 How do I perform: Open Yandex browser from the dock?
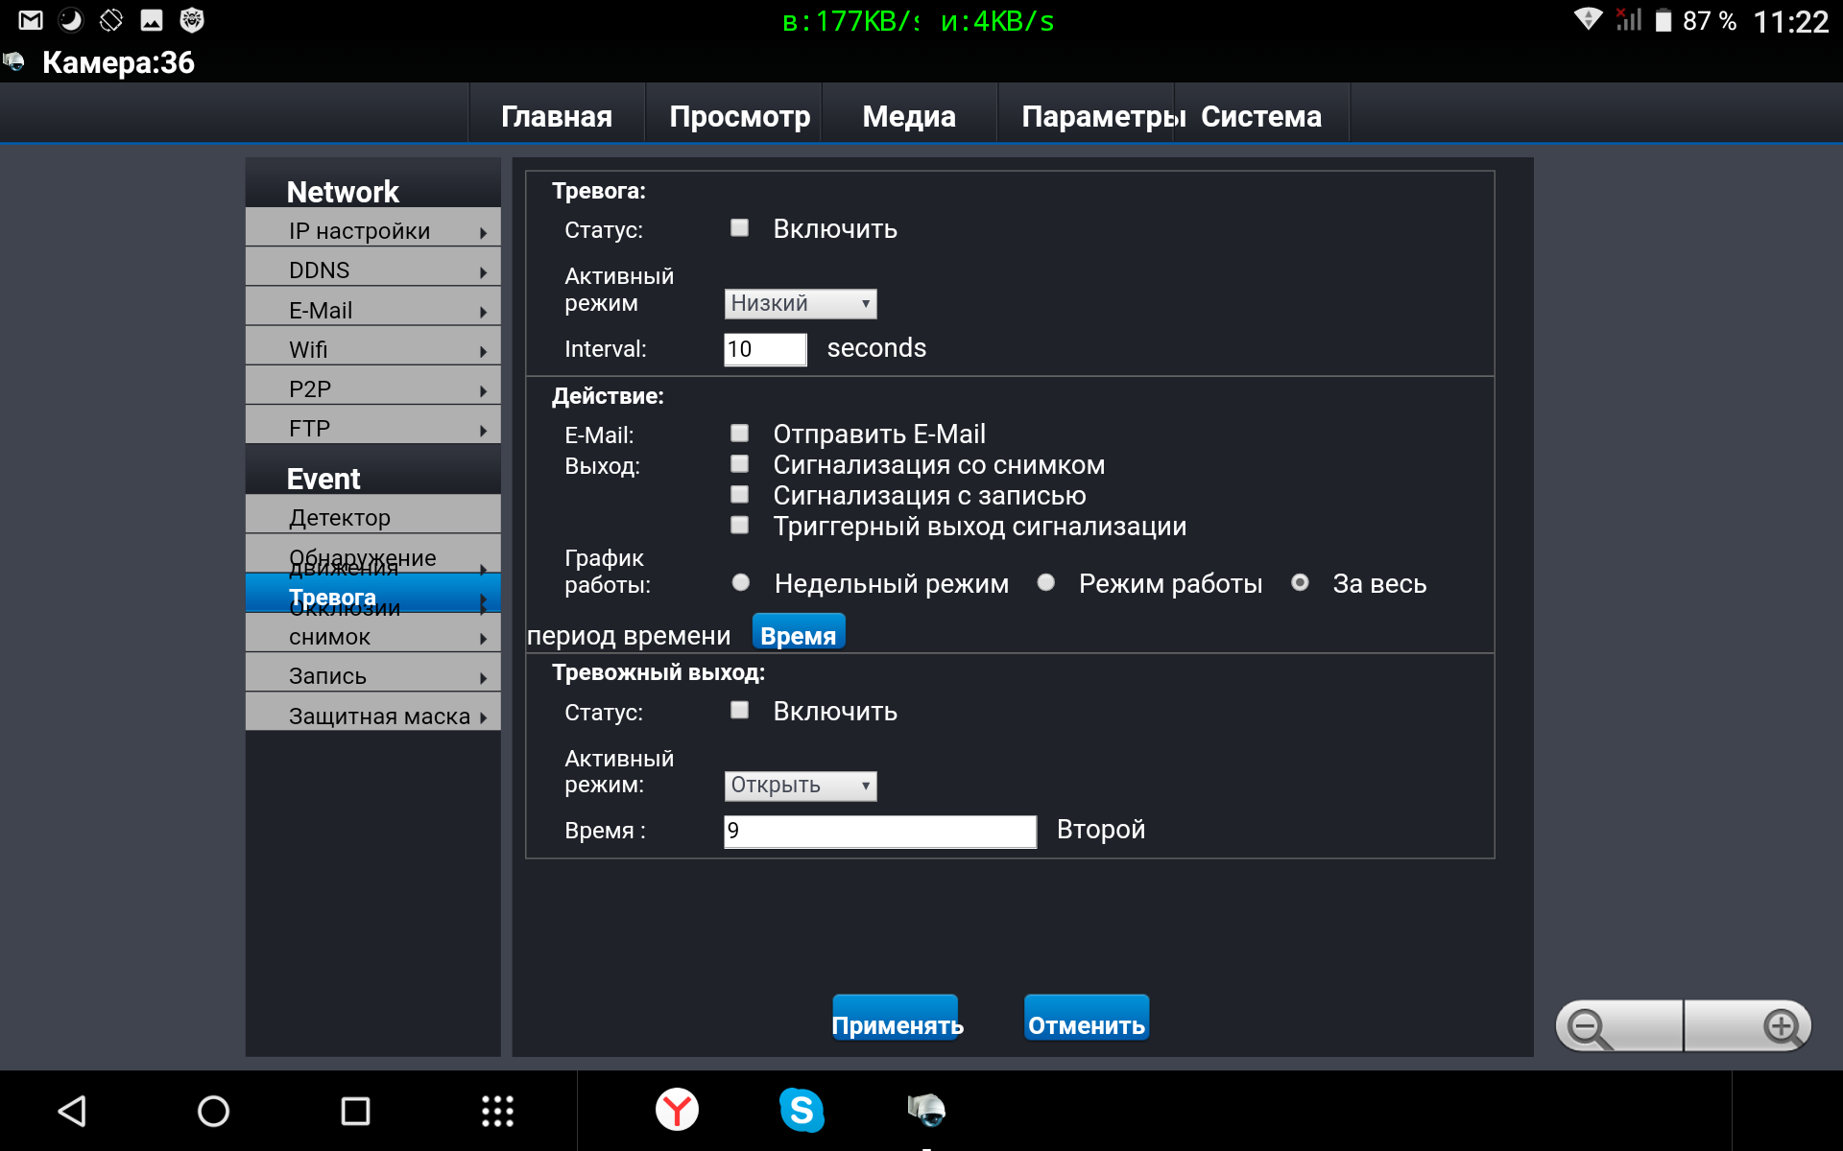pyautogui.click(x=677, y=1111)
